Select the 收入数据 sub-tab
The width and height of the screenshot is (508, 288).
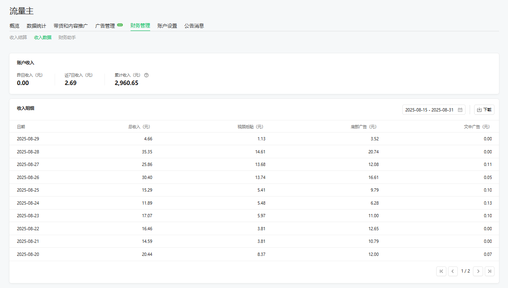(x=42, y=37)
